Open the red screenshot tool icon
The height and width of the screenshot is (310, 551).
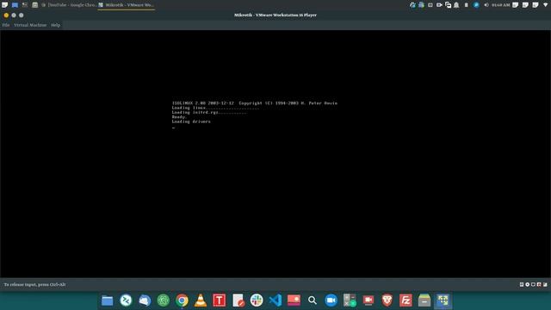point(294,301)
